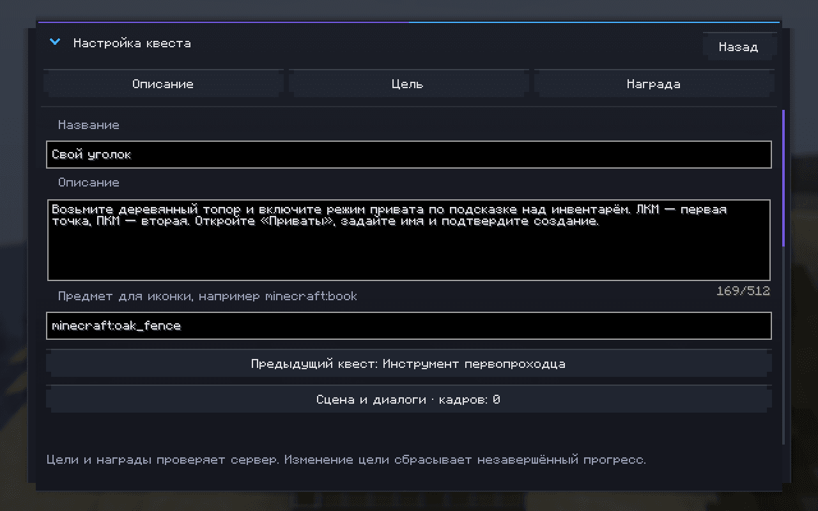The height and width of the screenshot is (511, 818).
Task: Click into the quest description text area
Action: click(408, 240)
